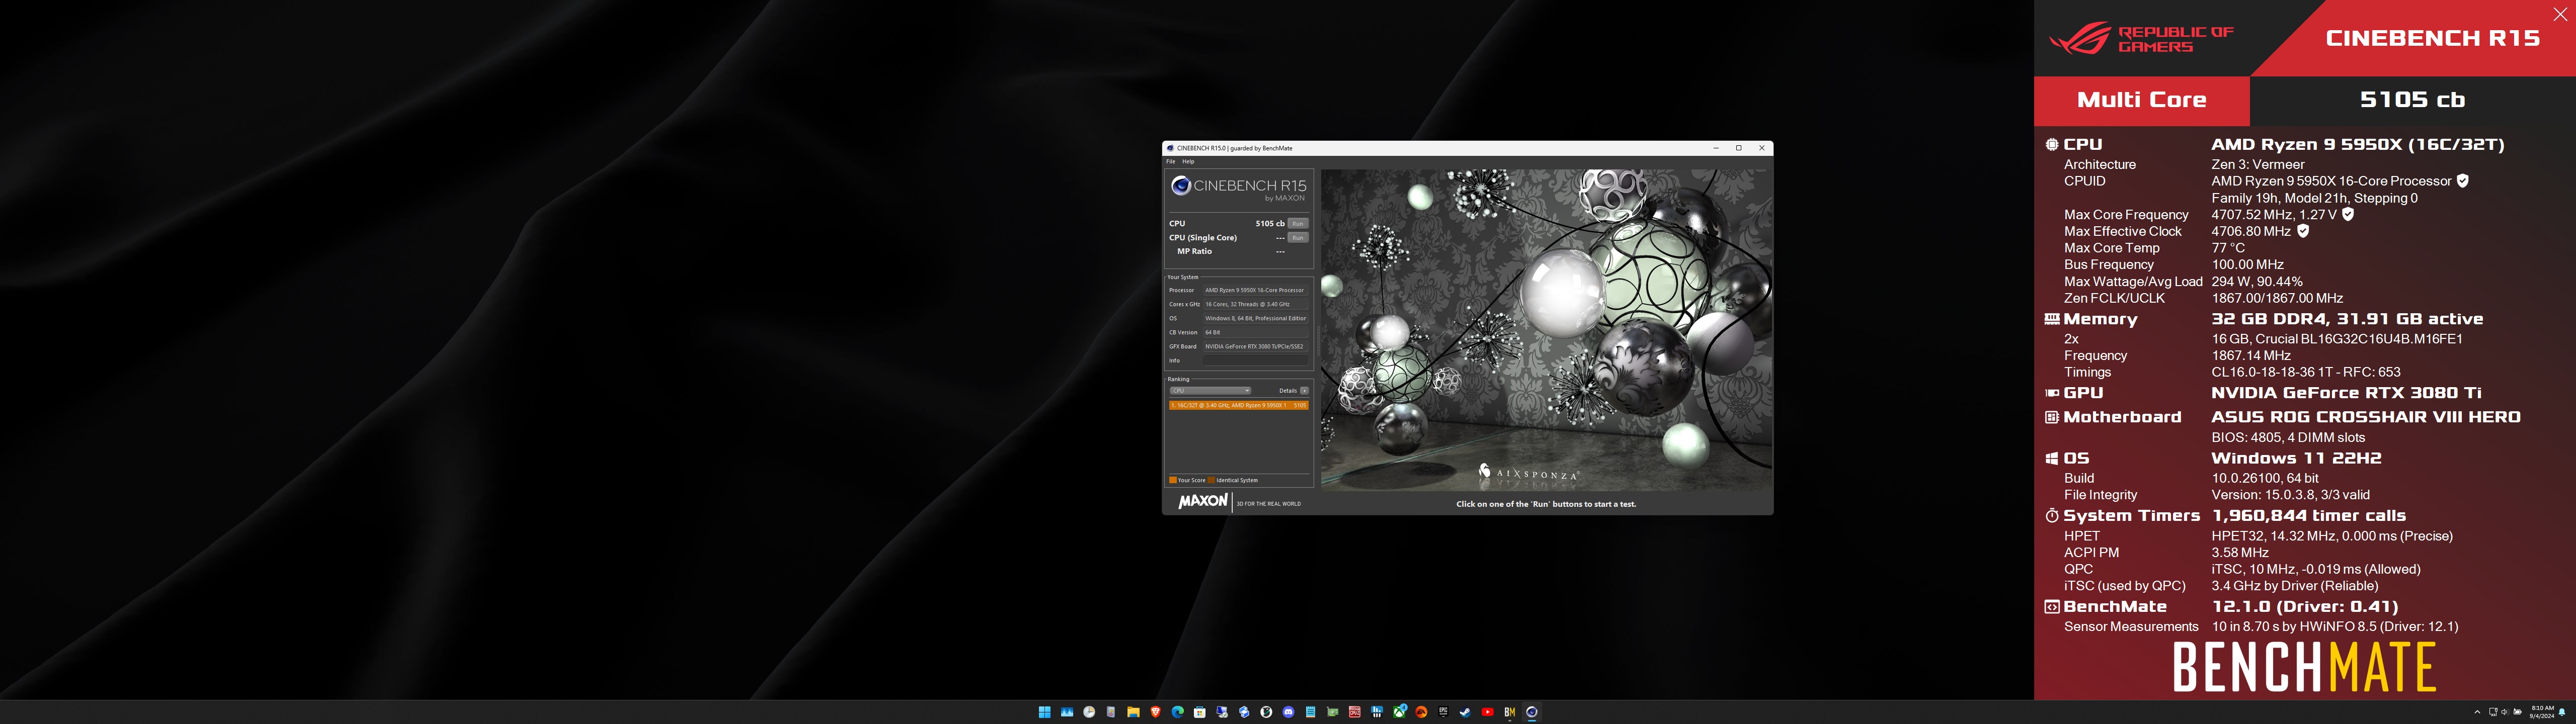Expand the ranking Details arrow
The height and width of the screenshot is (724, 2576).
(1304, 390)
